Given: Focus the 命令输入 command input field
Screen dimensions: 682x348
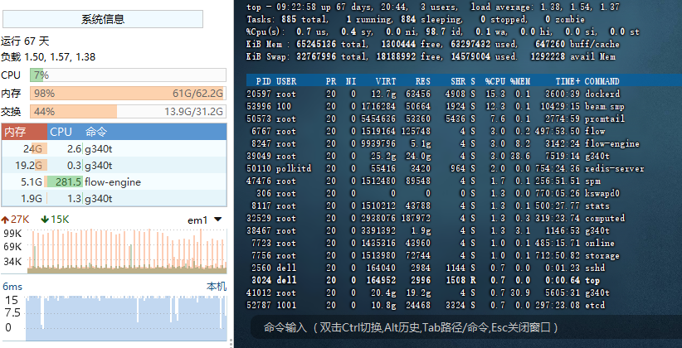Looking at the screenshot, I should click(456, 327).
